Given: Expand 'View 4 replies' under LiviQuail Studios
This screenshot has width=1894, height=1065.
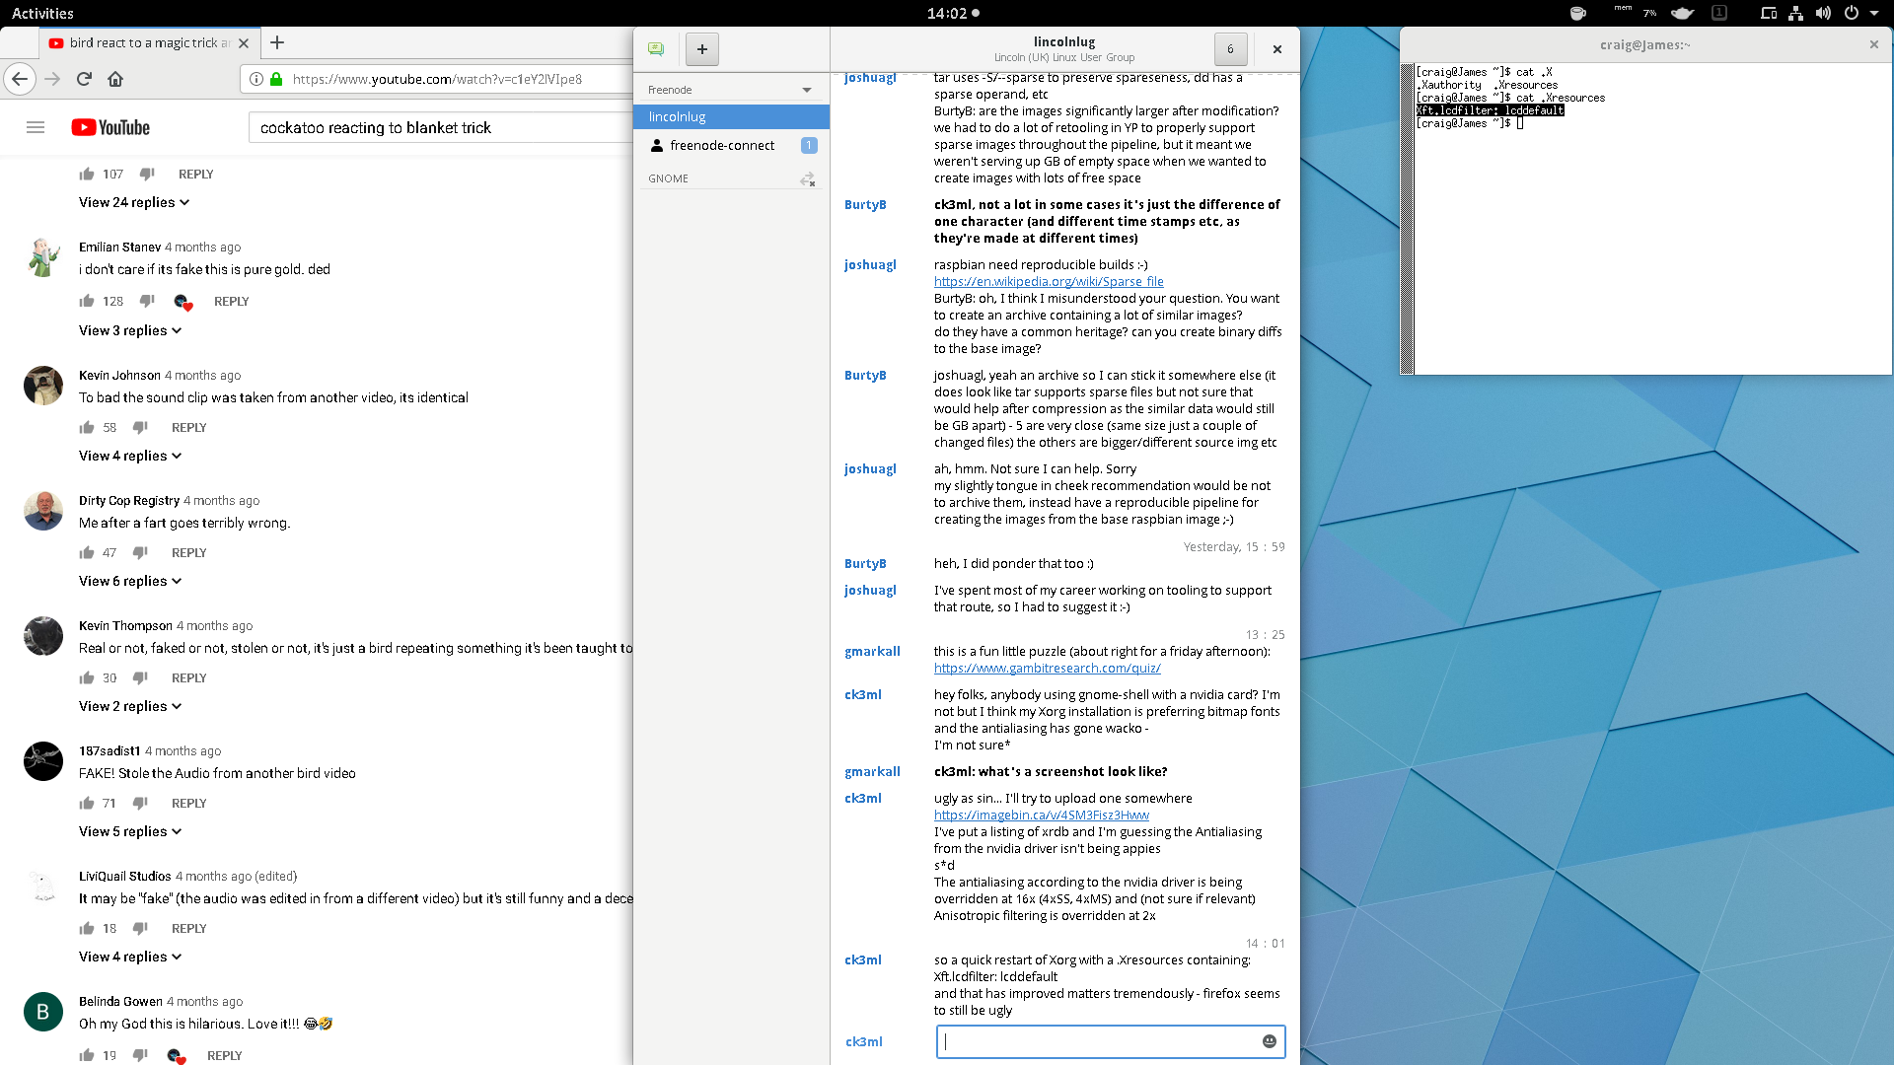Looking at the screenshot, I should coord(130,957).
